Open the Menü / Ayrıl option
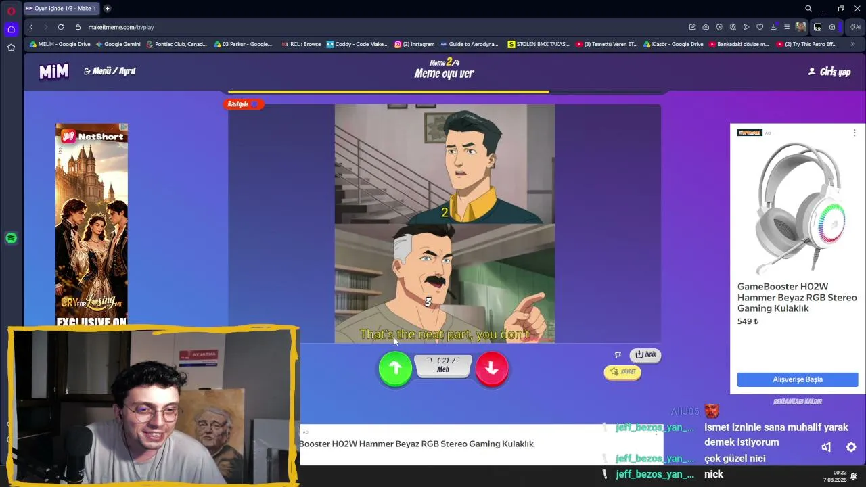Image resolution: width=866 pixels, height=487 pixels. tap(110, 71)
